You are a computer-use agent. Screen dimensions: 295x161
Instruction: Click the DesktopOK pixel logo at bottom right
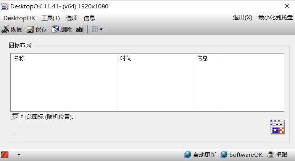(277, 127)
